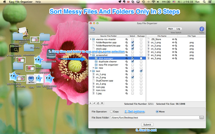Click magnifier icon for disk manager row
The height and width of the screenshot is (134, 215).
click(127, 58)
